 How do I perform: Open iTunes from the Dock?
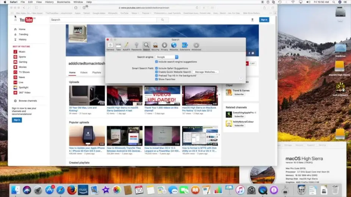coord(240,190)
